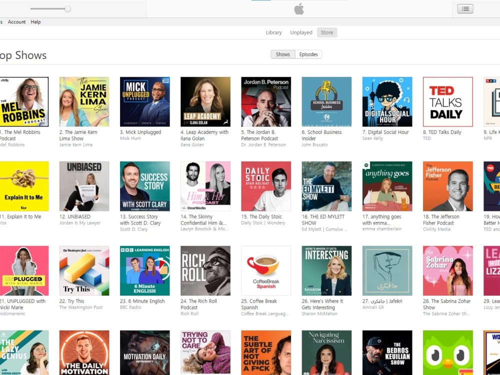Open The Daily Motivation artwork
500x375 pixels.
pos(84,352)
